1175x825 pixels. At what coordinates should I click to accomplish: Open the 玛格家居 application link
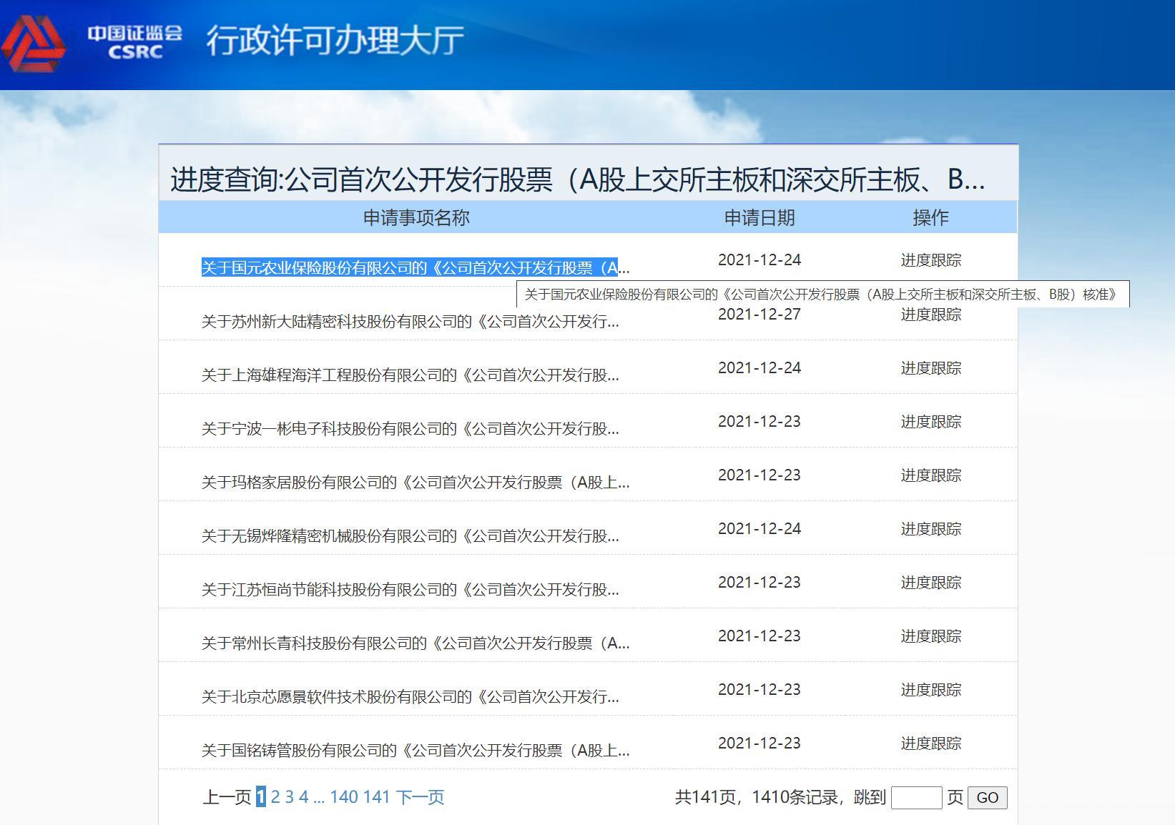coord(415,483)
